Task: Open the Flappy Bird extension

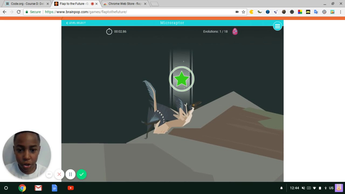Action: (332, 12)
